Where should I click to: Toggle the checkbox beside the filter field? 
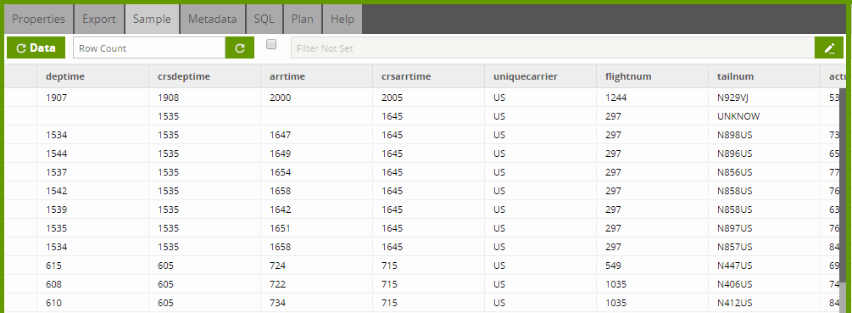[271, 45]
